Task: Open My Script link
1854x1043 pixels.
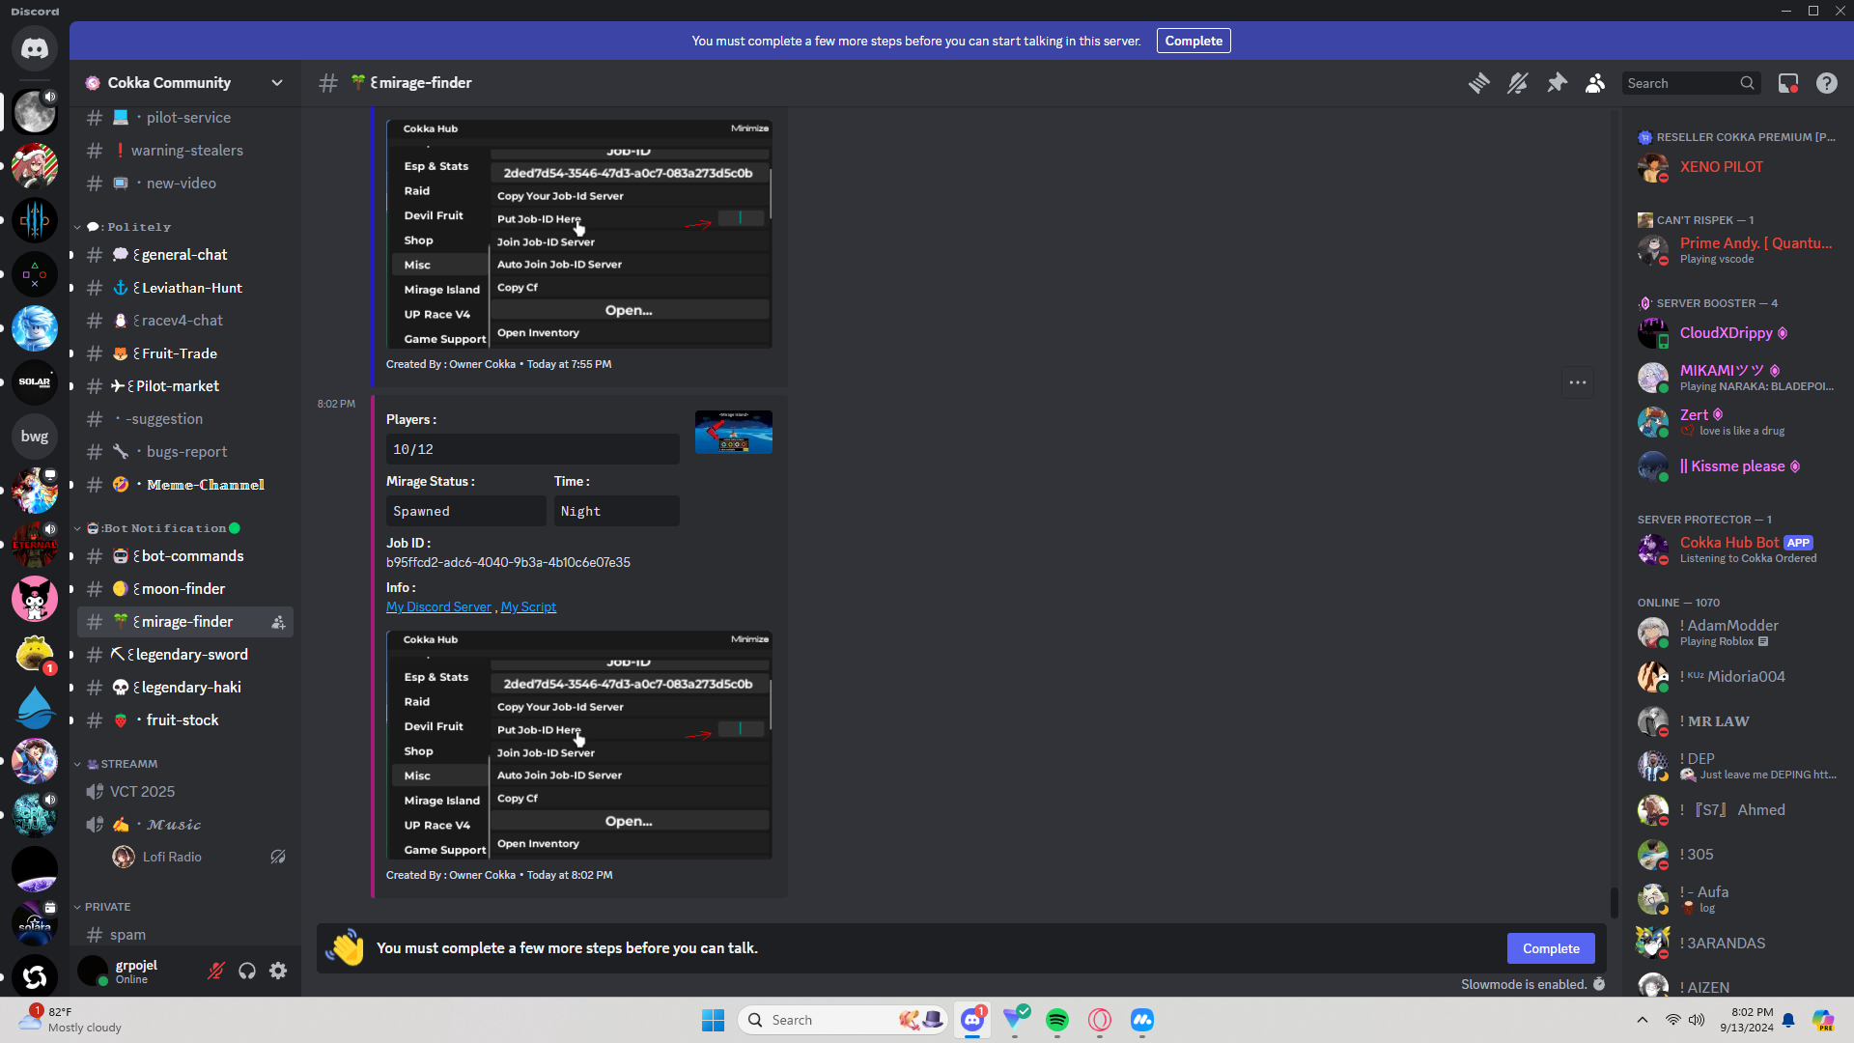Action: pos(528,606)
